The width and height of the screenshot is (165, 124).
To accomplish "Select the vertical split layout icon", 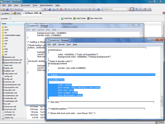I will click(140, 9).
